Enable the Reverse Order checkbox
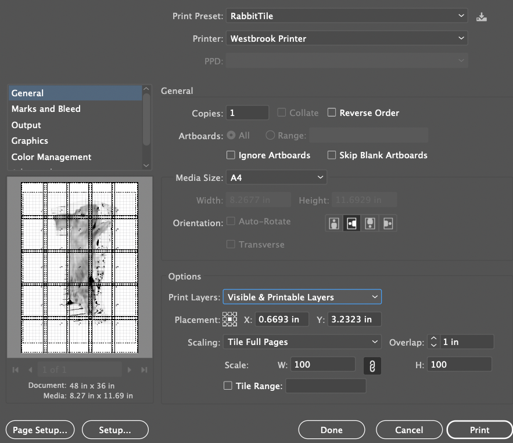Screen dimensions: 513x443 pos(332,112)
